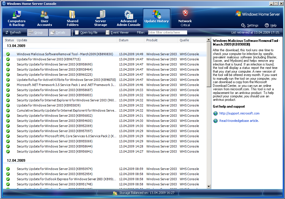
Task: Focus the filter criteria input field
Action: click(x=167, y=32)
